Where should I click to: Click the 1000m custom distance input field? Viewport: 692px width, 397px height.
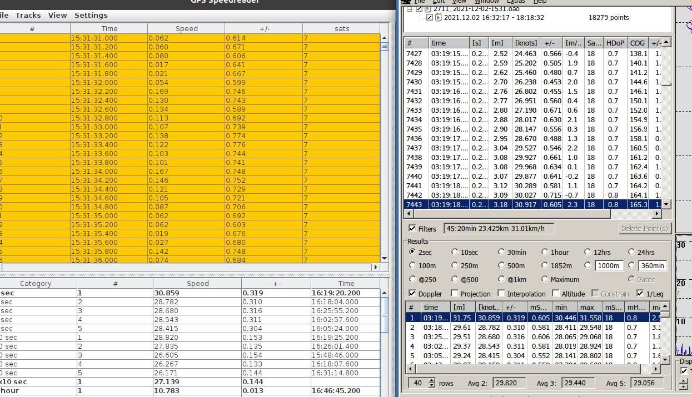(x=609, y=265)
